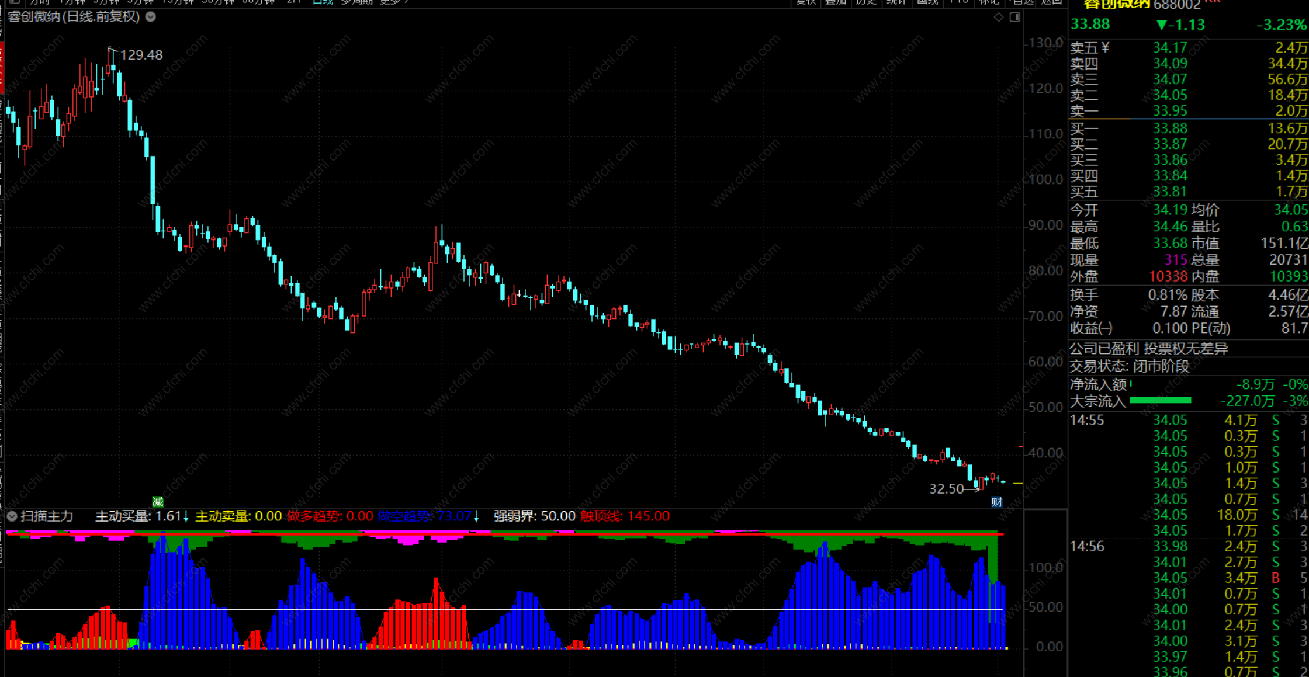
Task: Toggle the side panel layout icon
Action: point(1015,18)
